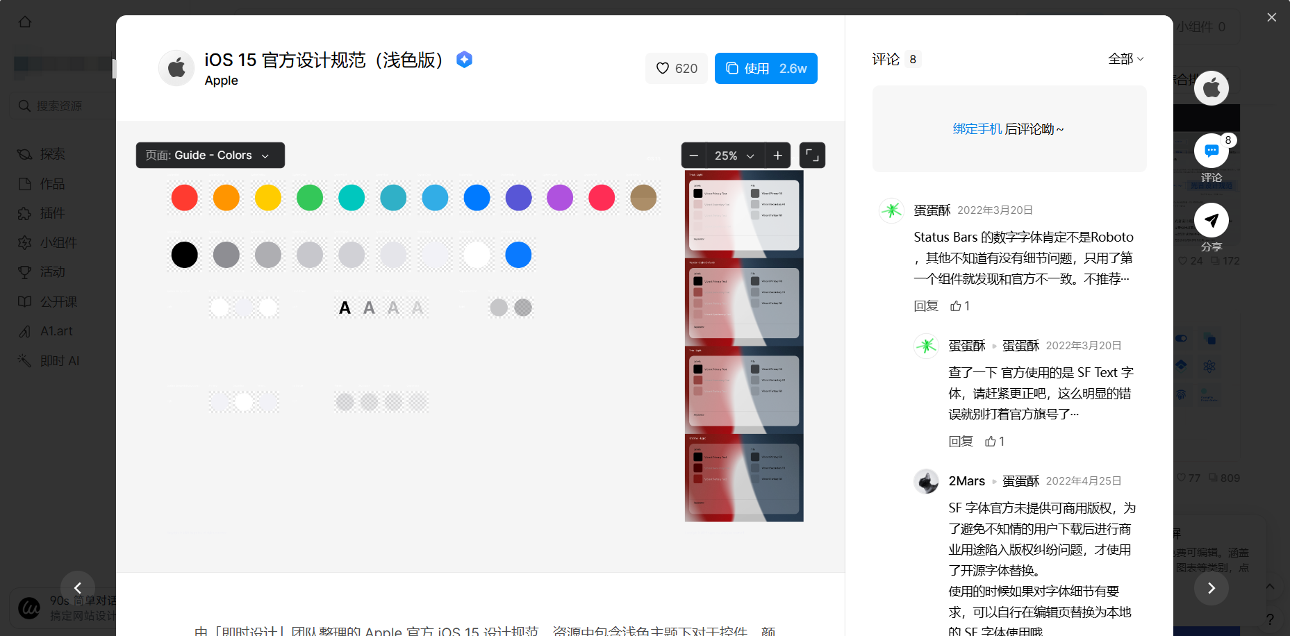Close the modal with the X button
The width and height of the screenshot is (1290, 636).
pos(1271,17)
